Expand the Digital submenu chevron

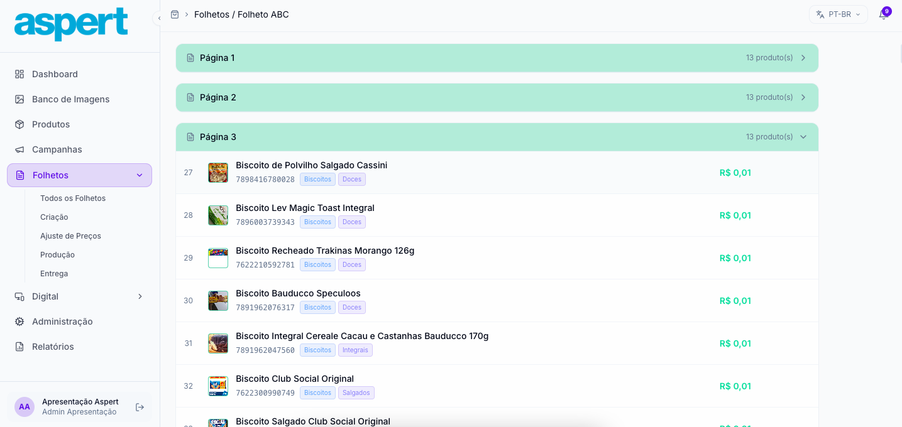pos(140,296)
